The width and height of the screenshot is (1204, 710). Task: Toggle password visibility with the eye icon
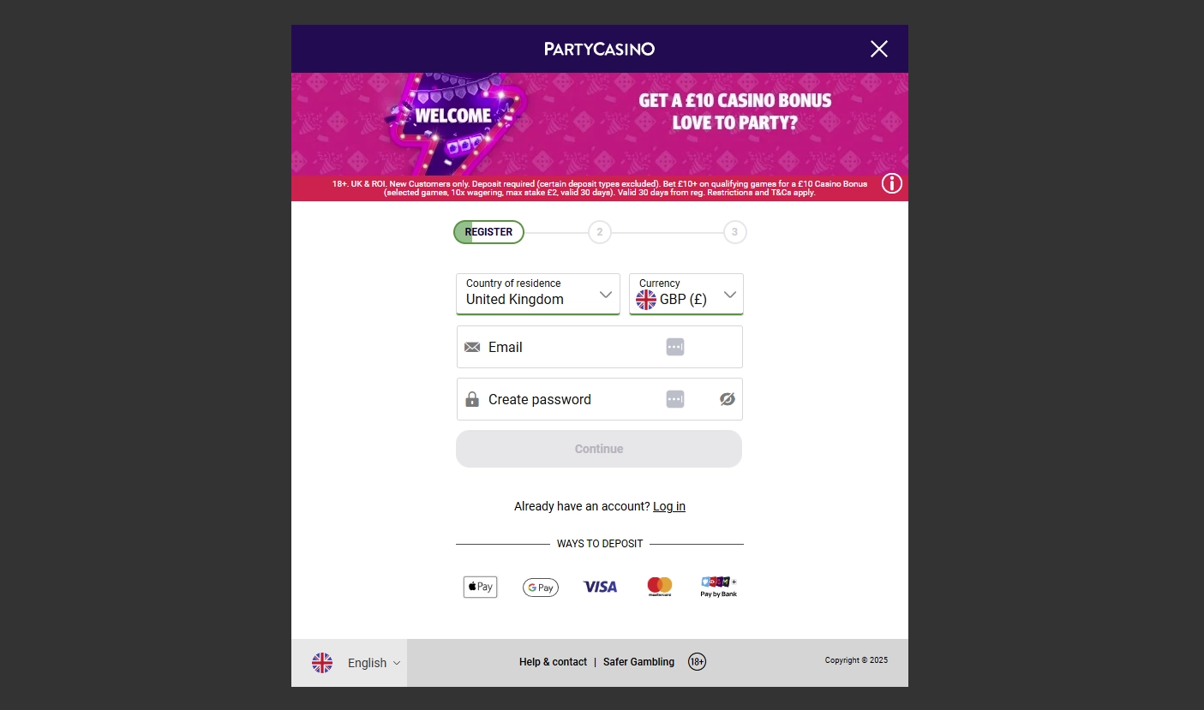(x=727, y=399)
